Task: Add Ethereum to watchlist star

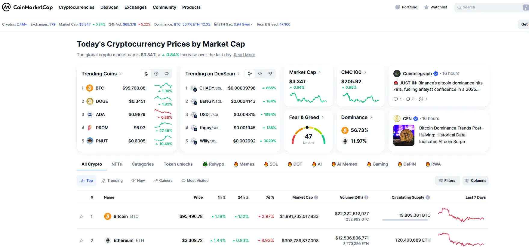Action: (81, 241)
